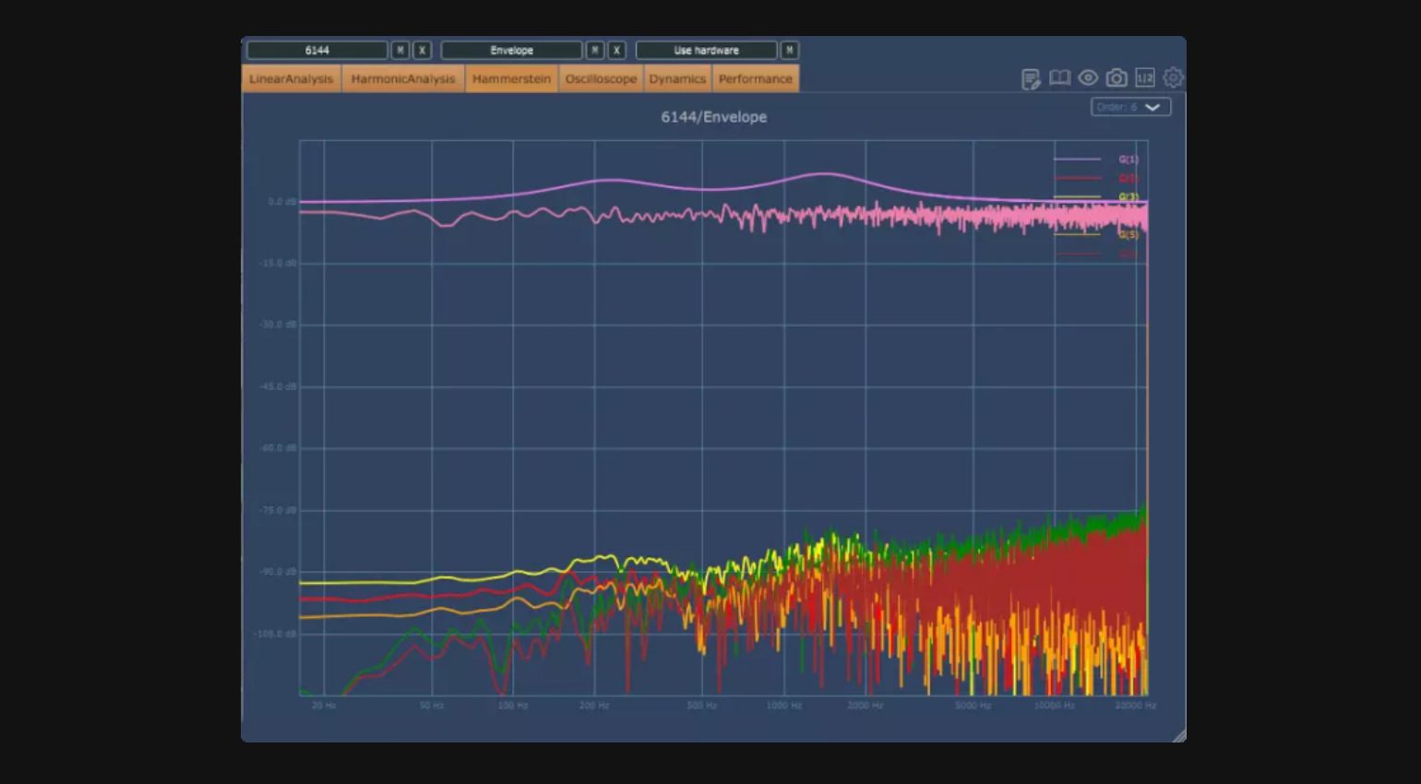Toggle M button next to Use hardware

pyautogui.click(x=790, y=51)
